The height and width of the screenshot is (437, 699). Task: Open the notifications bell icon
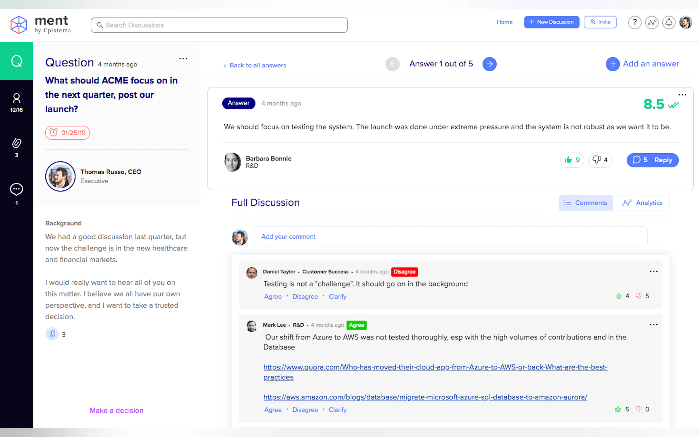click(x=668, y=22)
